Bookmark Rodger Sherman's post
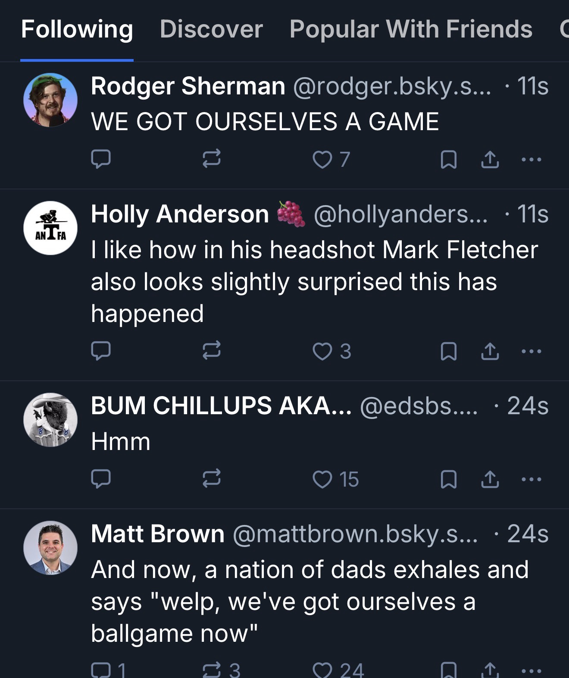This screenshot has width=569, height=678. pos(449,159)
